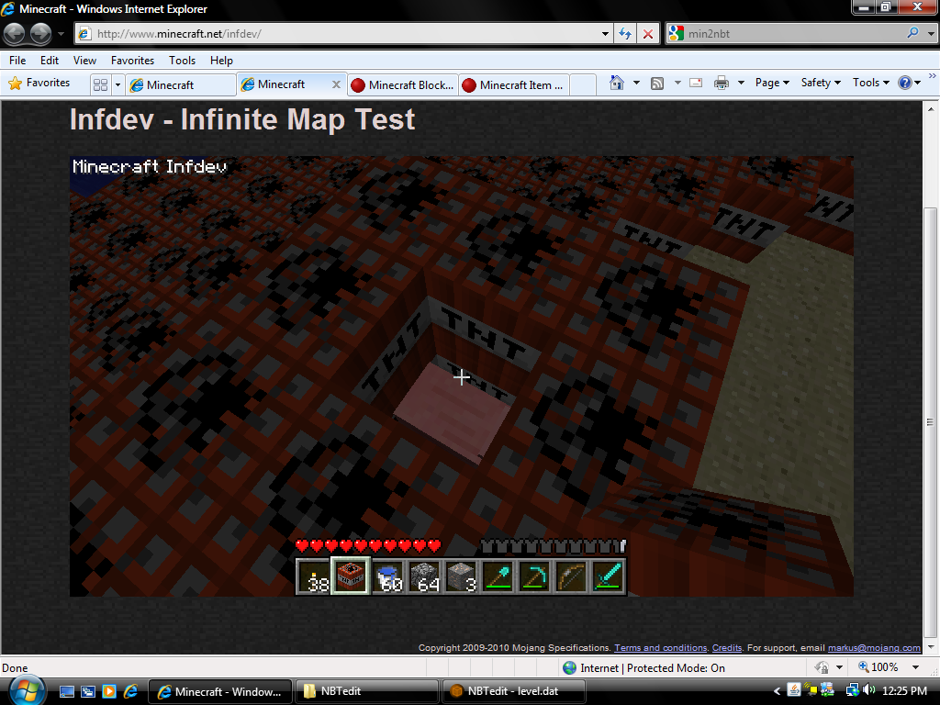Select the bow hotbar slot
Screen dimensions: 940x705
(x=572, y=576)
